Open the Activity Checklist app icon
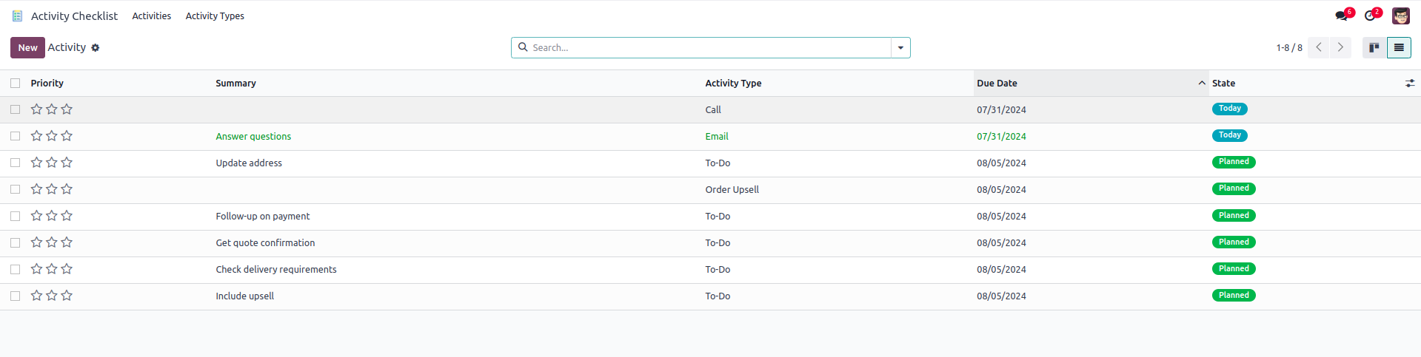 [17, 16]
